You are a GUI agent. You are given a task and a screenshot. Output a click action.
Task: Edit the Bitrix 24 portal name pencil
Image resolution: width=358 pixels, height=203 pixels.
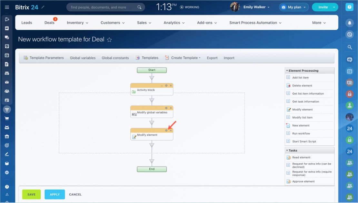[43, 7]
